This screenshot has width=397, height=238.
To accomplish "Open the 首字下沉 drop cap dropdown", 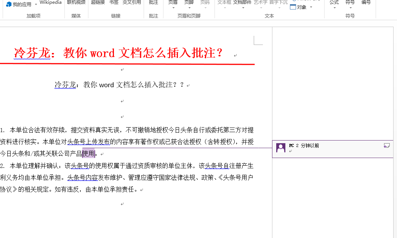I will coord(279,5).
